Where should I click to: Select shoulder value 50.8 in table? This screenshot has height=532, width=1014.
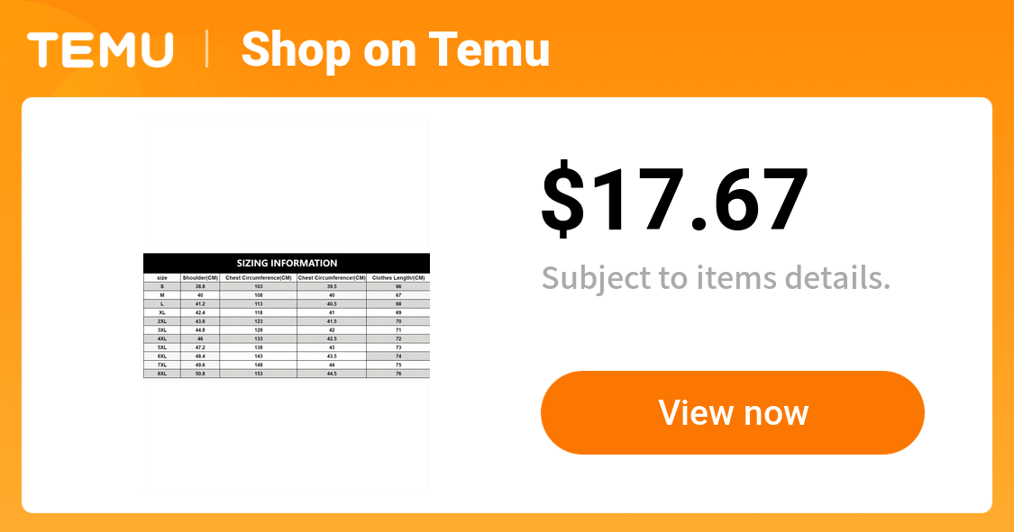(200, 374)
